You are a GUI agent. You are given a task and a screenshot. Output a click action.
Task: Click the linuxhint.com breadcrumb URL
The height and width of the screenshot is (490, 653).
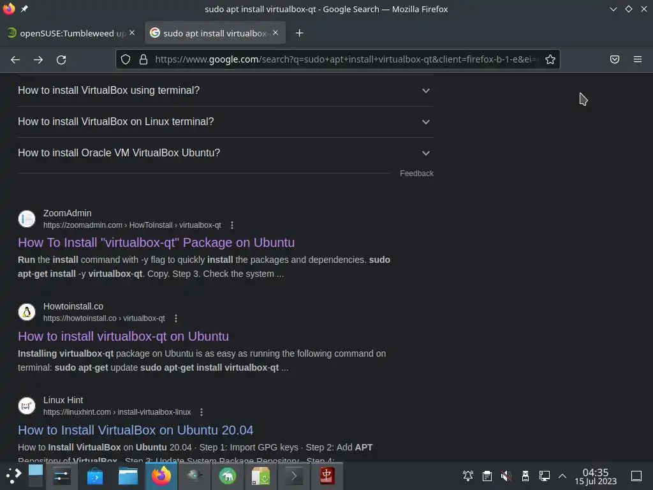tap(117, 412)
